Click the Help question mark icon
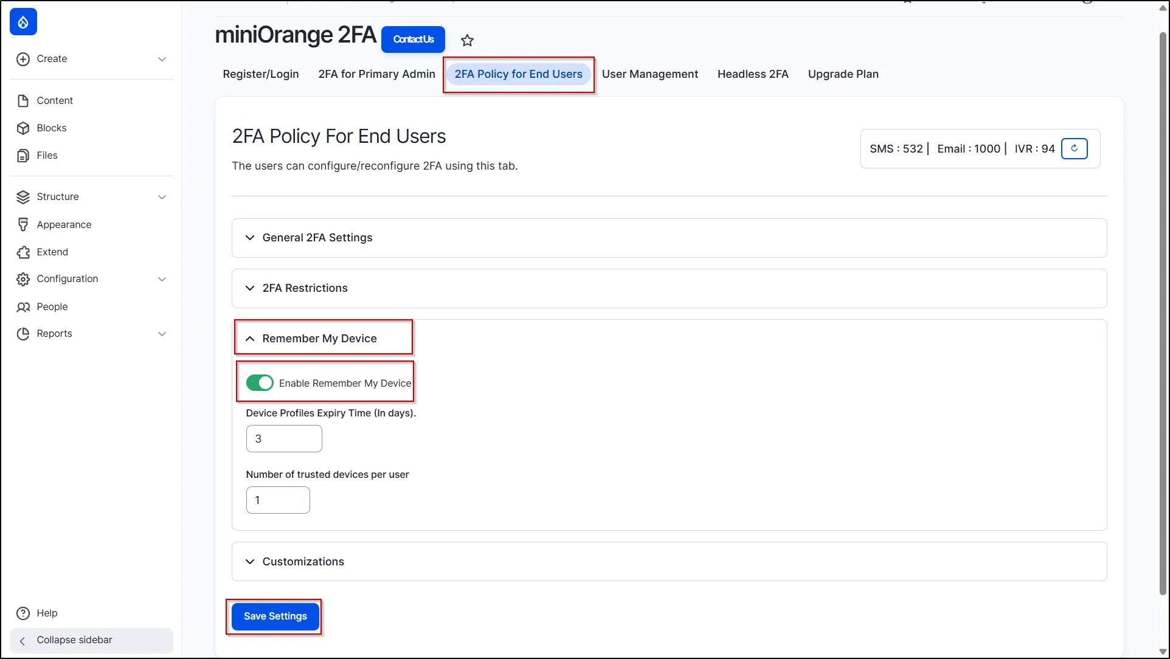 (23, 613)
